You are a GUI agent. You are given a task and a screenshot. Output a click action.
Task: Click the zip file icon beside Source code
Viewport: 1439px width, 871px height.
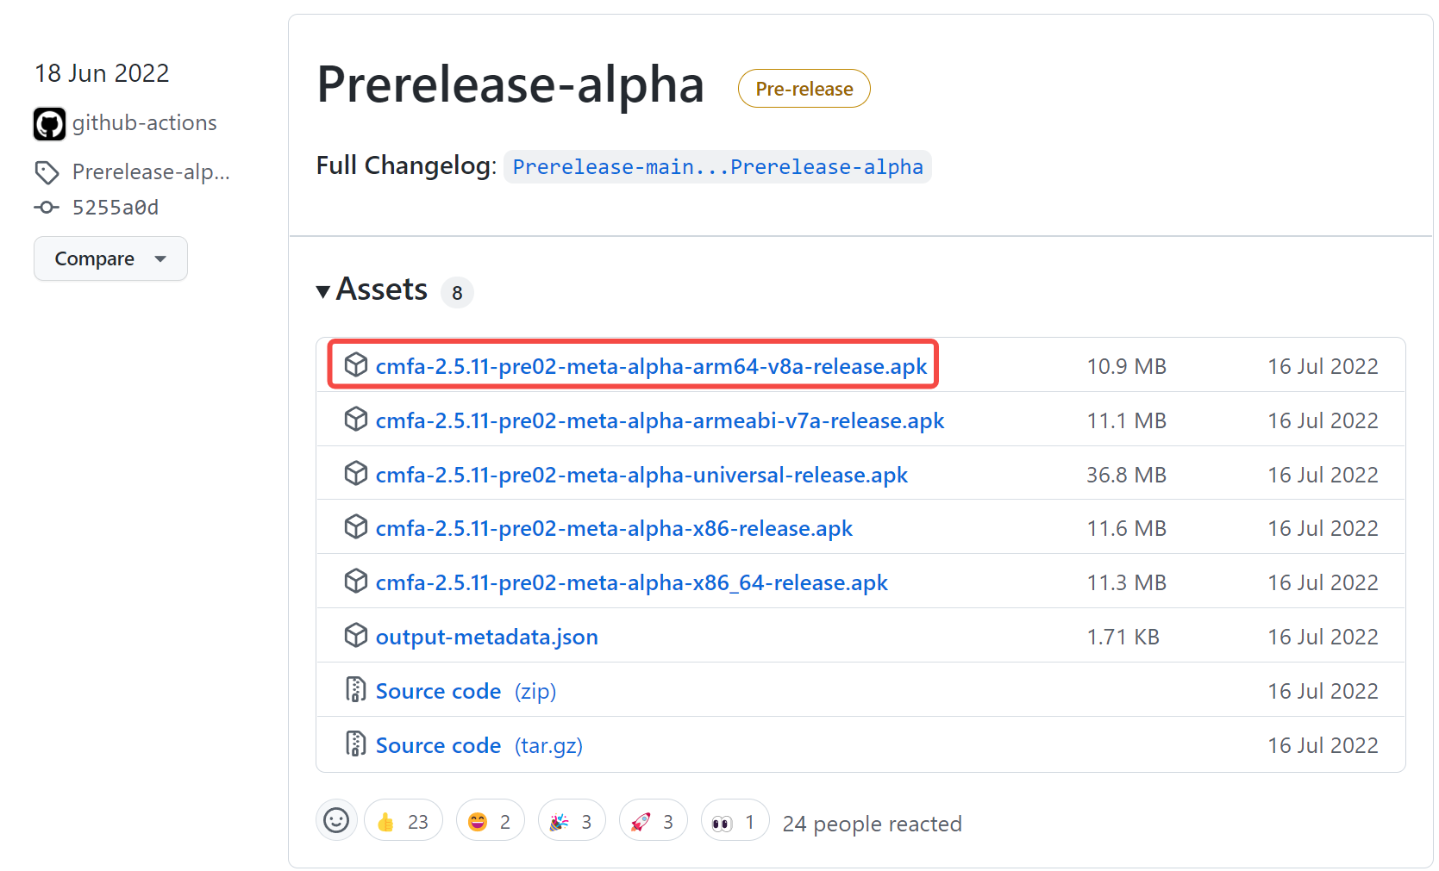pos(355,689)
